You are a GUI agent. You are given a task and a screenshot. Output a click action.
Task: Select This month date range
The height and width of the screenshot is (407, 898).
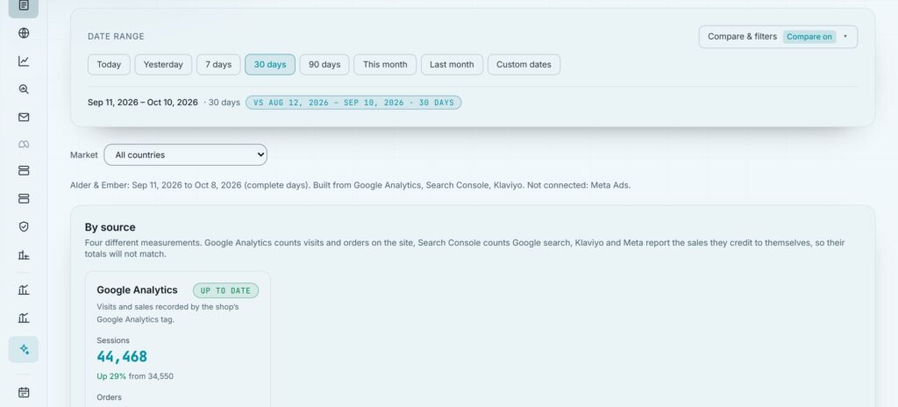tap(385, 65)
